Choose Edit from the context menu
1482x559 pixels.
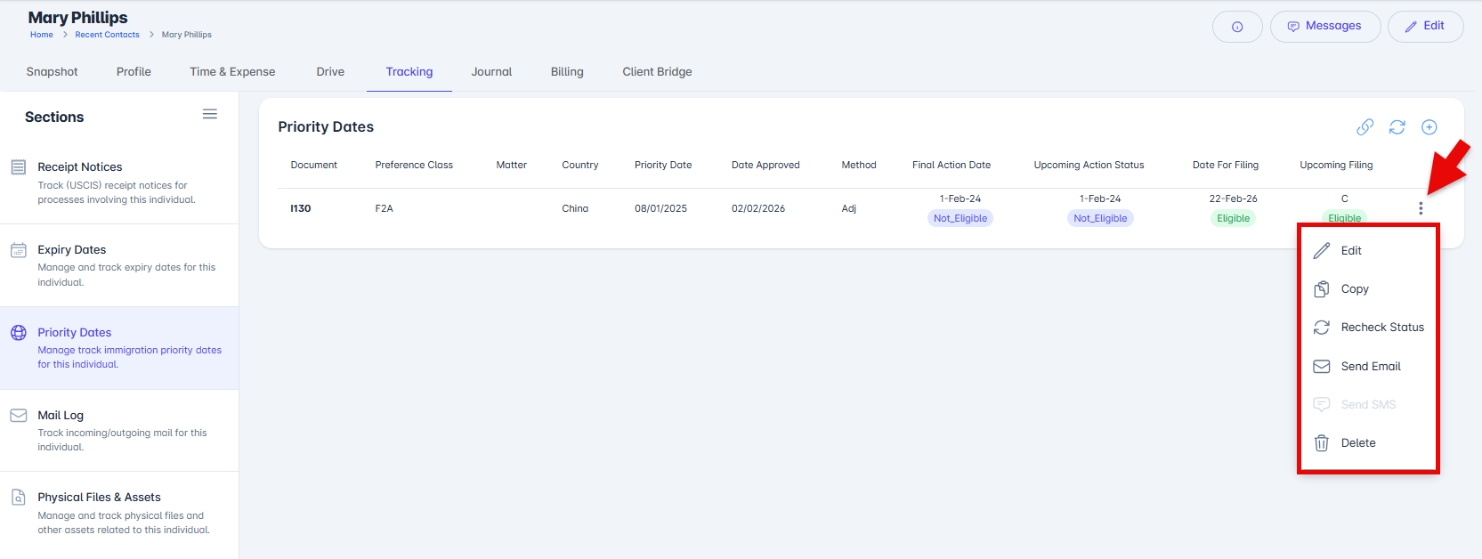click(1368, 251)
